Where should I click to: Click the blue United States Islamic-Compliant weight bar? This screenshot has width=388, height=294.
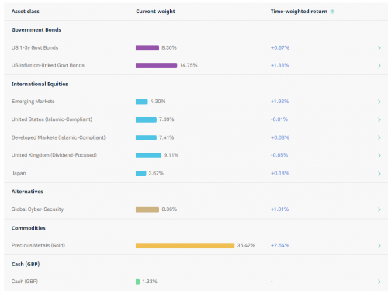click(x=146, y=119)
